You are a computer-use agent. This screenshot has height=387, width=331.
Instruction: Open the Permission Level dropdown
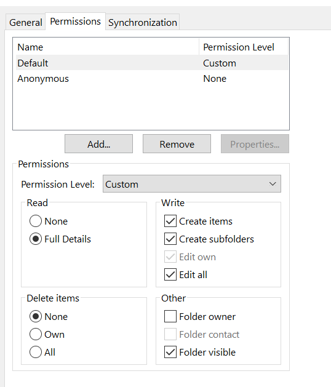[192, 184]
